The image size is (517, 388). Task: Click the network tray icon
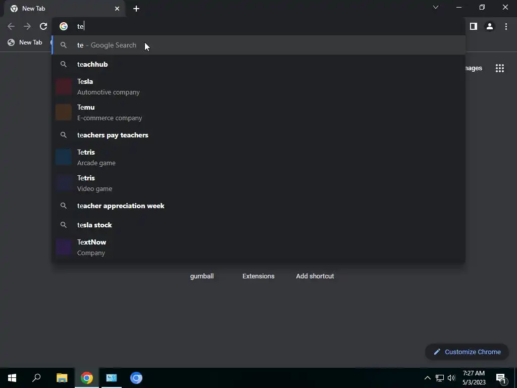(440, 378)
